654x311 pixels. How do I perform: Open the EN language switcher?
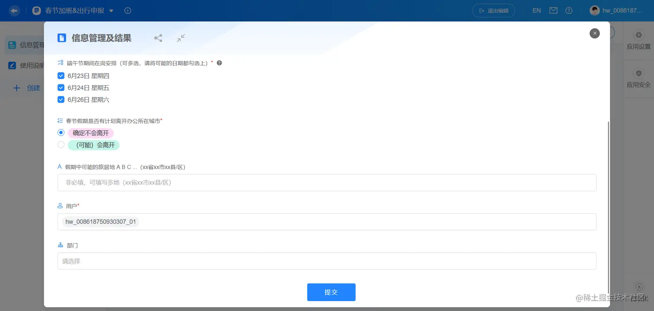(x=536, y=10)
